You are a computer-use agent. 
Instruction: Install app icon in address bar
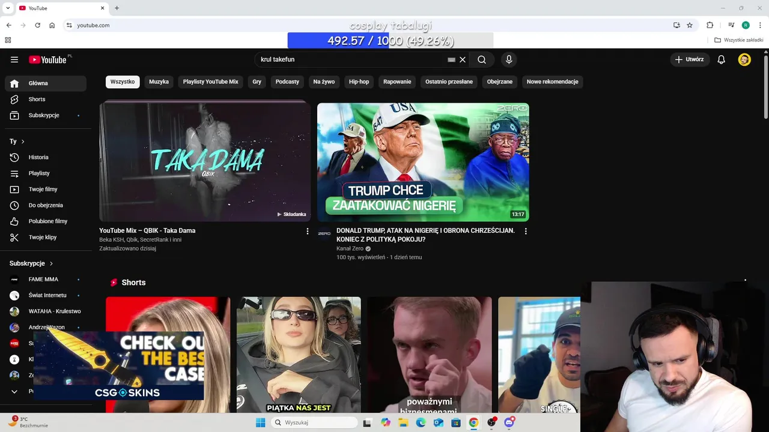pos(676,25)
